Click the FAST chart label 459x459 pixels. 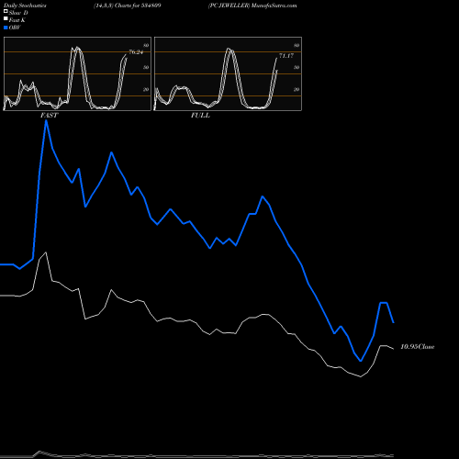tap(49, 116)
